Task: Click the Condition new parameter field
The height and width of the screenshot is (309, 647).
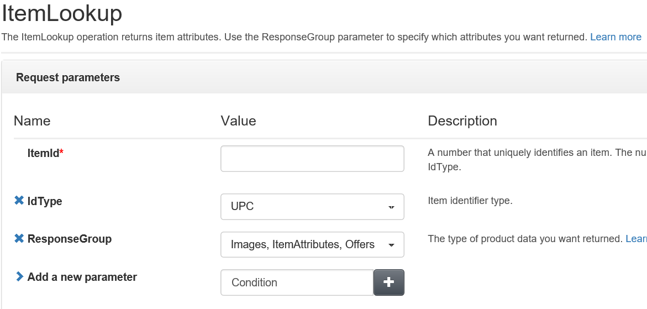Action: click(297, 282)
